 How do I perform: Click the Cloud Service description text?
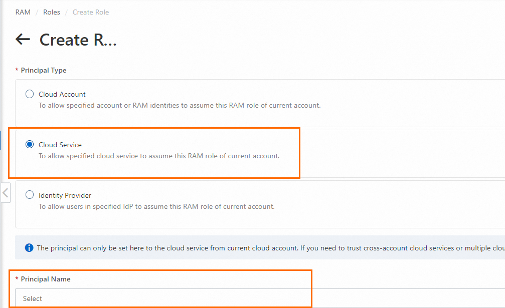pos(159,156)
